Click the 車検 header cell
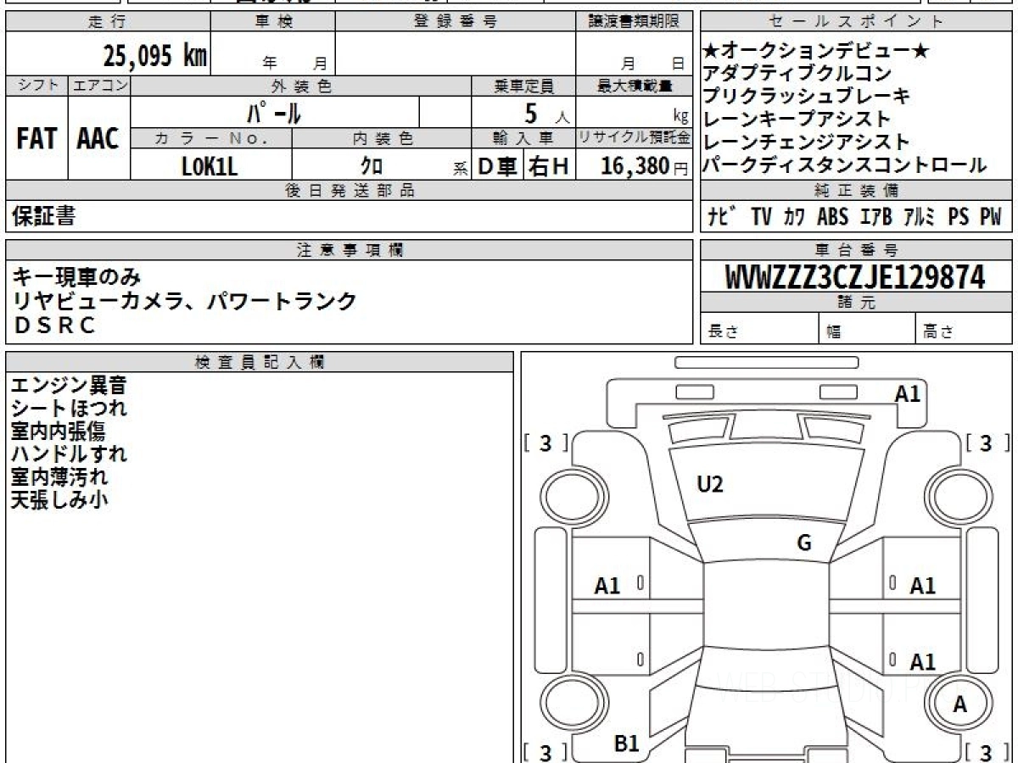 273,22
